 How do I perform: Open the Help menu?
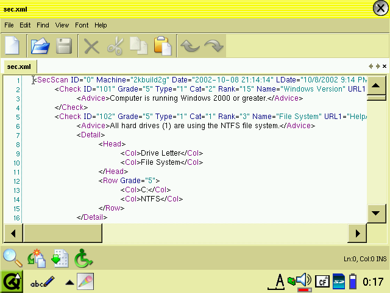(101, 25)
